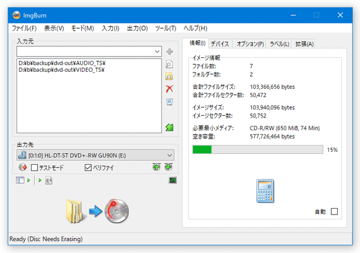Open the 出力(O) menu
Image resolution: width=360 pixels, height=253 pixels.
(138, 28)
